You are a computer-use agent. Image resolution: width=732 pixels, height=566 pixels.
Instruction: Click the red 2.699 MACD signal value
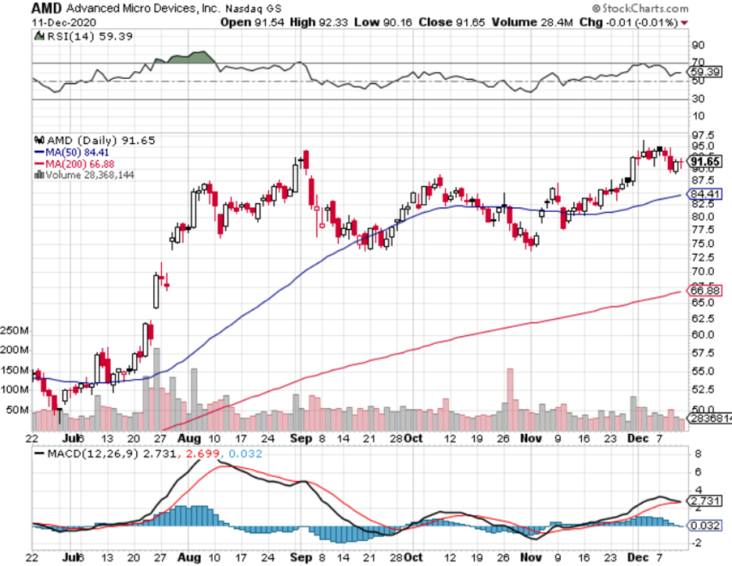203,453
